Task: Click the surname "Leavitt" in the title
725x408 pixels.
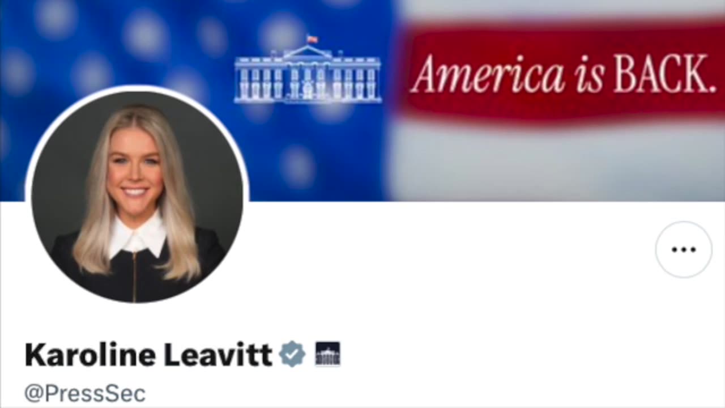Action: [x=218, y=355]
